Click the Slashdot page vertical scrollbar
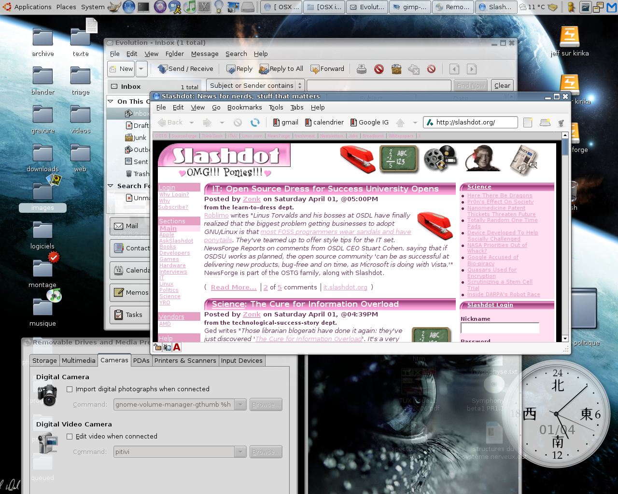The image size is (618, 494). tap(565, 236)
